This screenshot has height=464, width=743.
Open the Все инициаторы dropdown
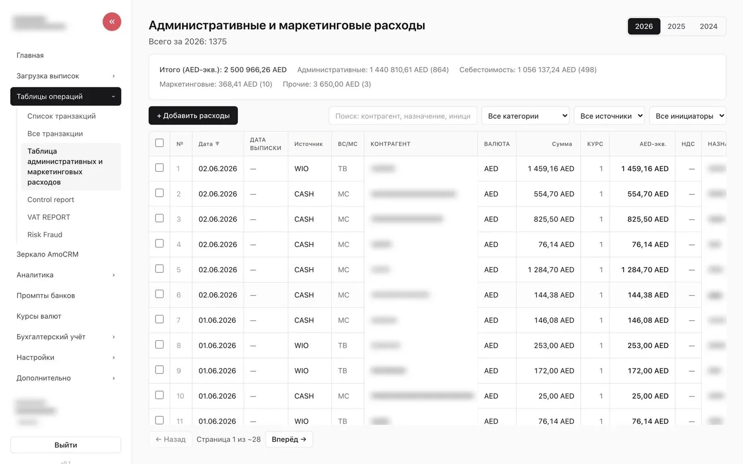click(688, 116)
